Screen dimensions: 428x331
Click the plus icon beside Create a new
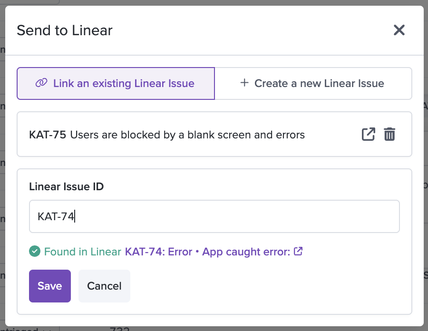244,83
